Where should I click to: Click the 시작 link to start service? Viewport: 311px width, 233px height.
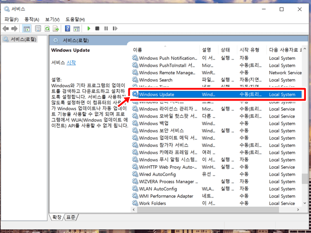[71, 63]
